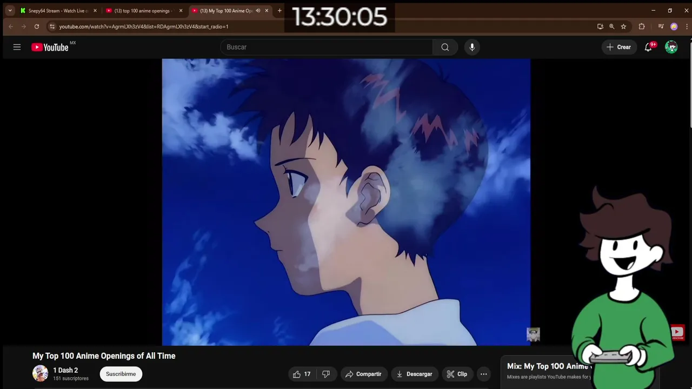
Task: Click the video player frame
Action: (346, 202)
